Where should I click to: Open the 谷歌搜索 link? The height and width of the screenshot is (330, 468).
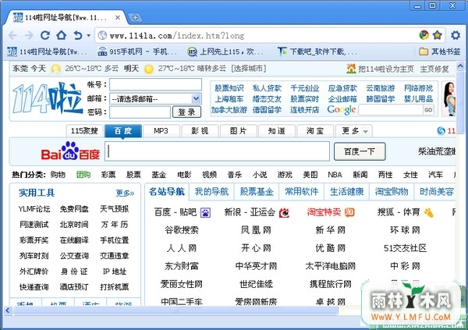[x=182, y=230]
